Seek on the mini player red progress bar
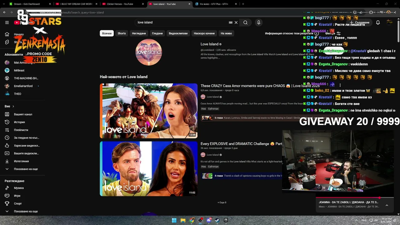The height and width of the screenshot is (225, 400). (355, 198)
